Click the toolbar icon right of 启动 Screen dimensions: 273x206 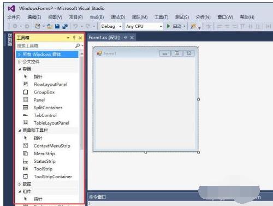click(193, 26)
